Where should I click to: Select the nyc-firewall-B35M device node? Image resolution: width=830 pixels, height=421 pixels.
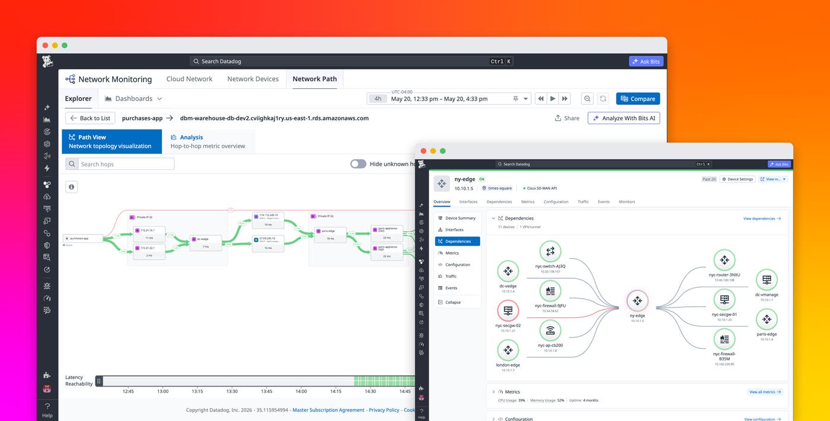tap(724, 339)
